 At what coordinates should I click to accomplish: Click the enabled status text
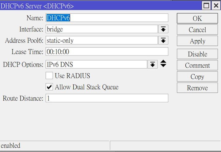(x=10, y=146)
